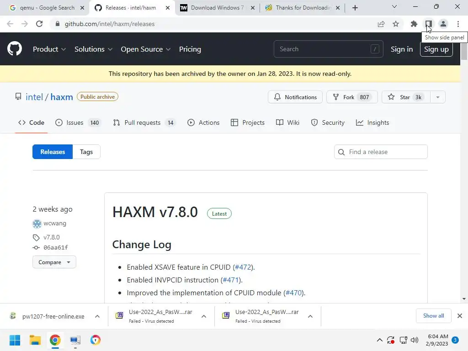Click the page vertical scrollbar thumb
The height and width of the screenshot is (351, 468).
pos(464,51)
